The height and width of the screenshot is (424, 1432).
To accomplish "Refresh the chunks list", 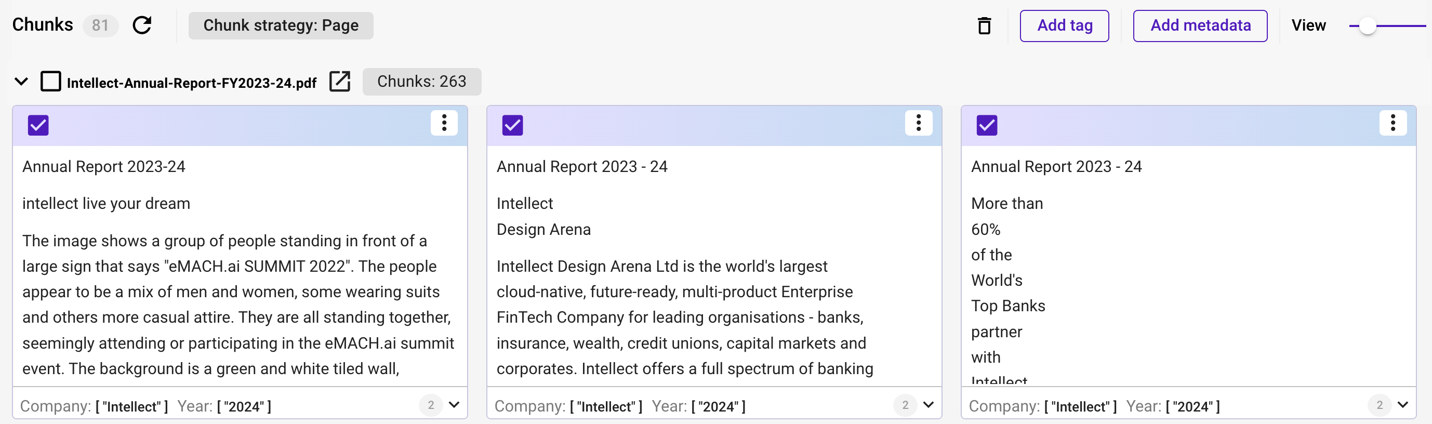I will (142, 25).
